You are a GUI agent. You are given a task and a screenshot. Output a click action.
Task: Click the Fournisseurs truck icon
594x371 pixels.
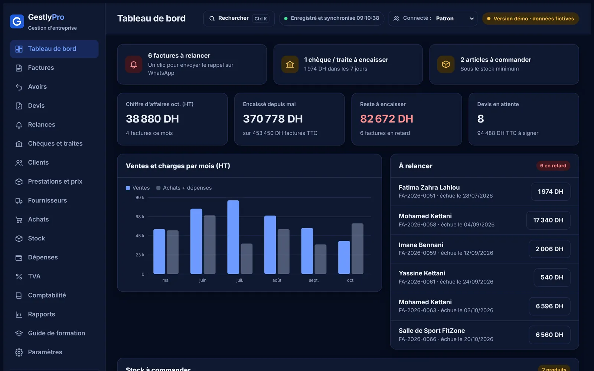pyautogui.click(x=19, y=201)
